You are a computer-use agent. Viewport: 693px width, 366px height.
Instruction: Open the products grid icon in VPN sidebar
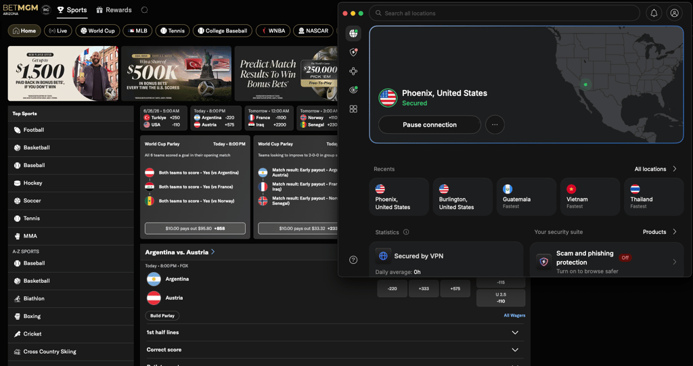coord(353,109)
